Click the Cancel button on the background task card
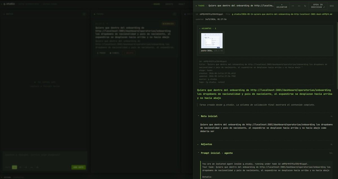 pos(114,53)
